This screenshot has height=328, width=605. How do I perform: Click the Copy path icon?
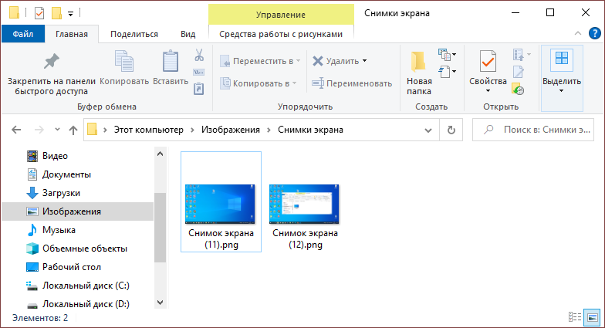(199, 73)
